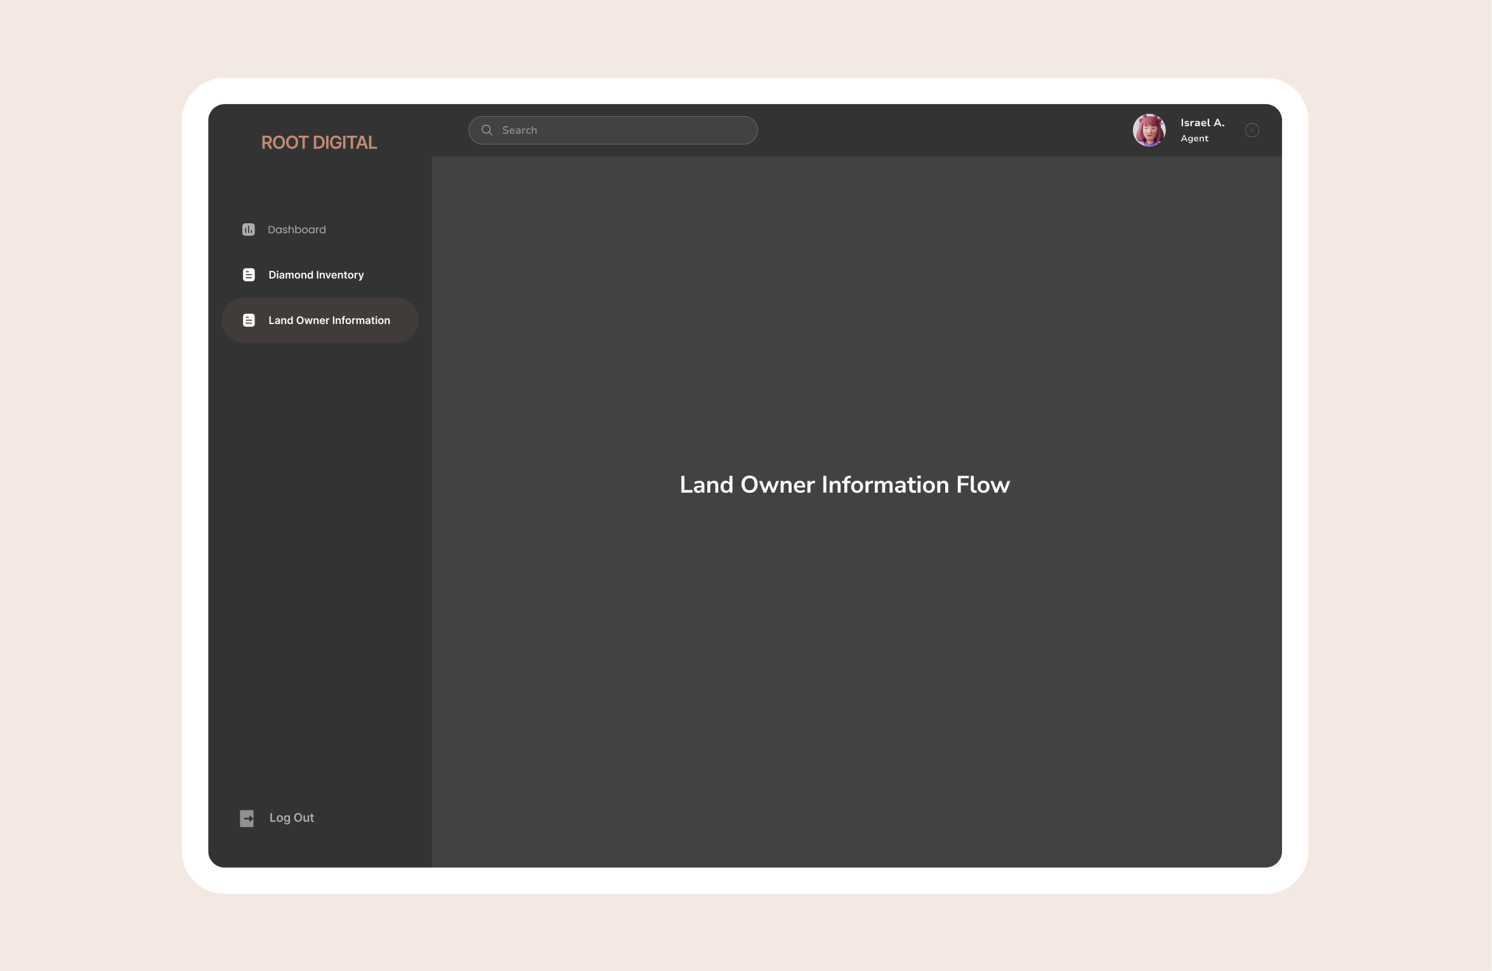Click the Dashboard chart icon

248,230
